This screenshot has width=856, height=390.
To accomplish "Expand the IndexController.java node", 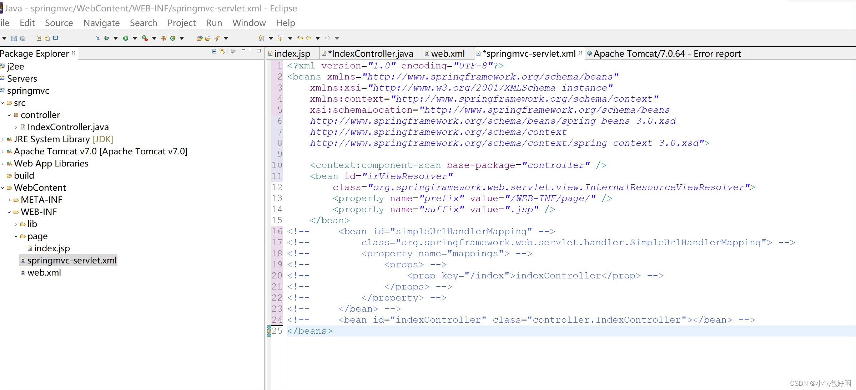I will (16, 127).
